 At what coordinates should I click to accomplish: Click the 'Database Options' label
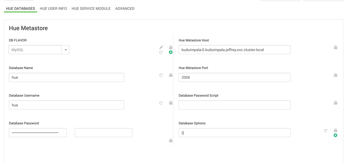[192, 123]
